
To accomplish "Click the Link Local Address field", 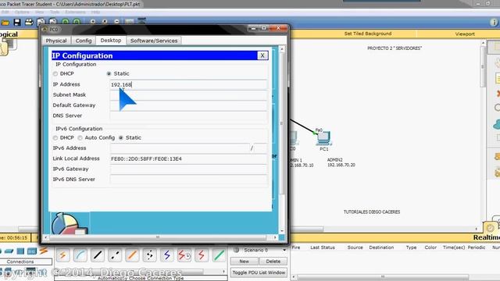I will click(x=188, y=158).
